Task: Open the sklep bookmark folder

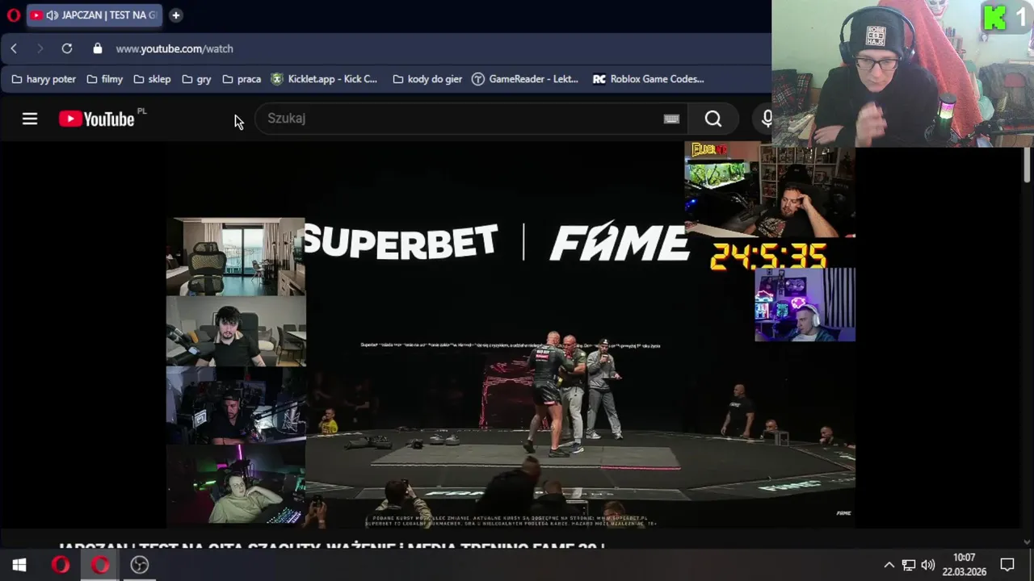Action: tap(152, 79)
